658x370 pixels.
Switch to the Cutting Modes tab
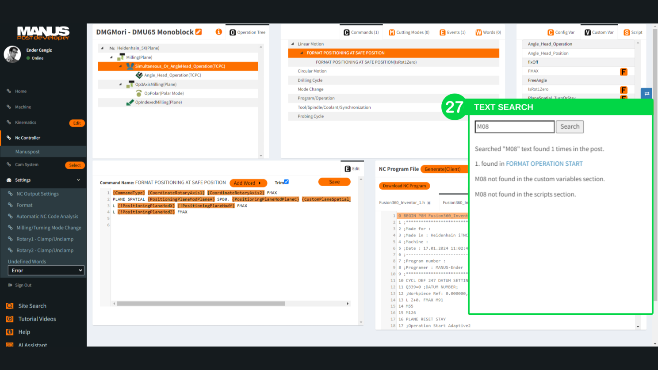pyautogui.click(x=409, y=32)
